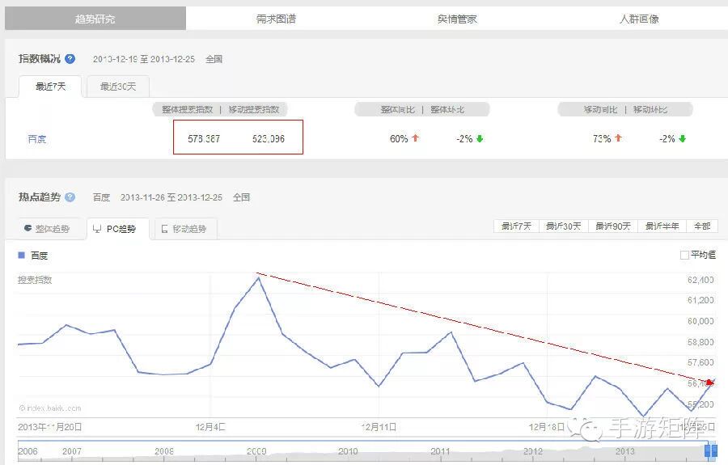Image resolution: width=728 pixels, height=465 pixels.
Task: Click the pie icon on 整体趋势 tab
Action: [28, 228]
